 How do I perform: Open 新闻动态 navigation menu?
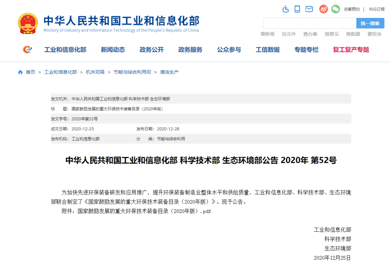pos(113,50)
